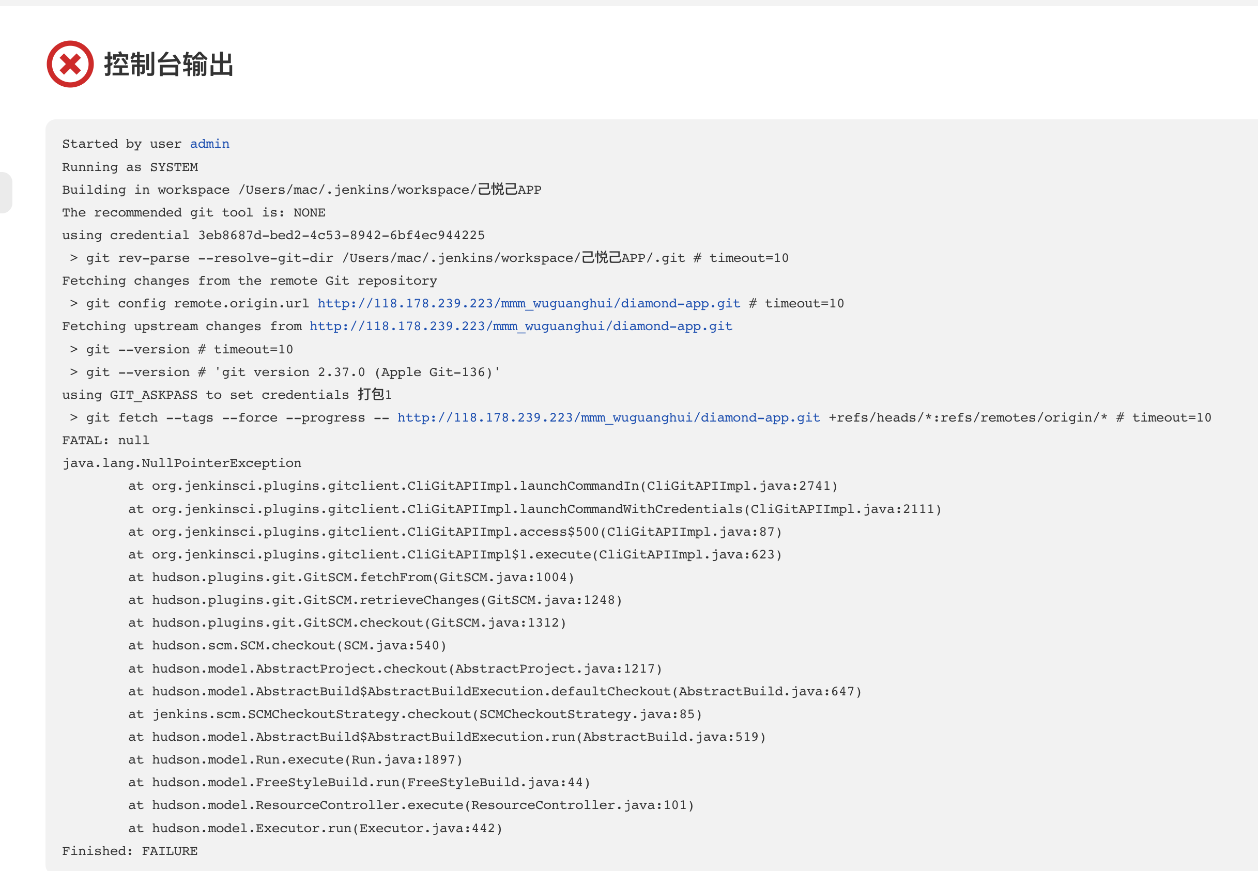The image size is (1258, 871).
Task: Click the 'FATAL: null' line
Action: click(105, 441)
